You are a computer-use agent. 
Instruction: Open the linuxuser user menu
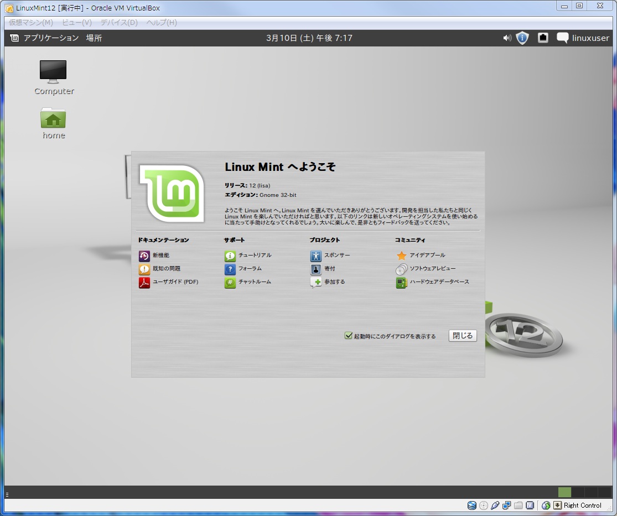pos(590,38)
